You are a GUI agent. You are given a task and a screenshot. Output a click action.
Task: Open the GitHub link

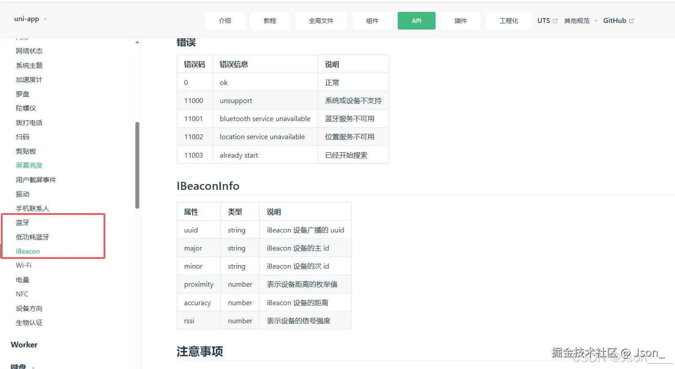615,21
